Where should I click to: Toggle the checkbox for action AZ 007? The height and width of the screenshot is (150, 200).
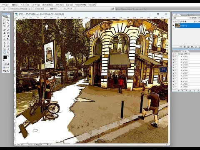(173, 73)
